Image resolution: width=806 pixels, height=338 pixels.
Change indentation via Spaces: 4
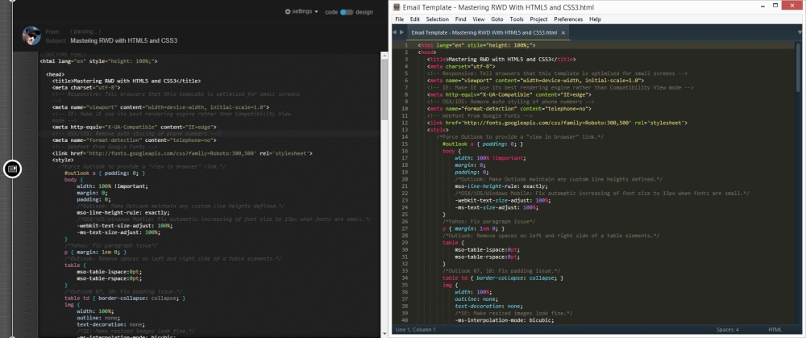[x=728, y=331]
